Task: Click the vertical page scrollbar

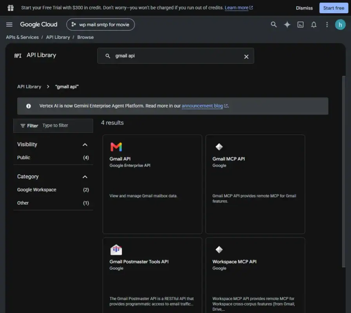Action: tap(344, 171)
